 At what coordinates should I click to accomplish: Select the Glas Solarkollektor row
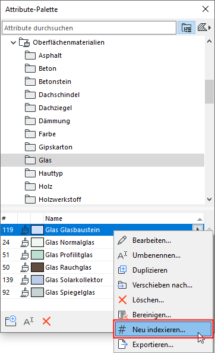pyautogui.click(x=57, y=280)
